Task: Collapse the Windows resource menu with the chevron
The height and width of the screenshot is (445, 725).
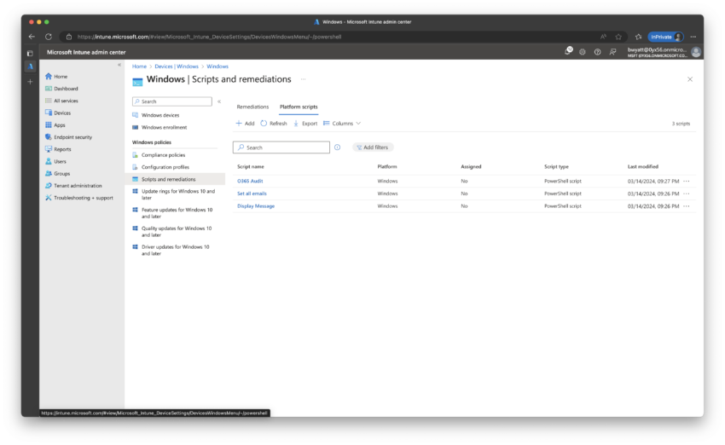Action: pyautogui.click(x=219, y=101)
